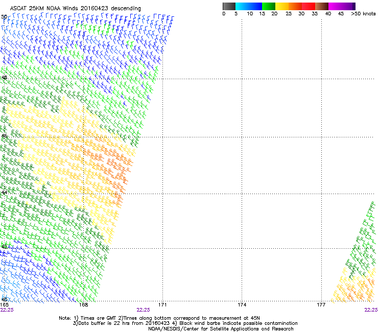The image size is (378, 332).
Task: Click the legend label '25'
Action: point(289,14)
